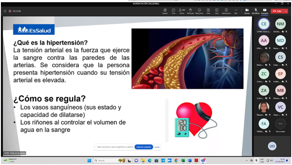Select the ZC participant avatar
Screen dimensions: 292x165
click(x=264, y=74)
